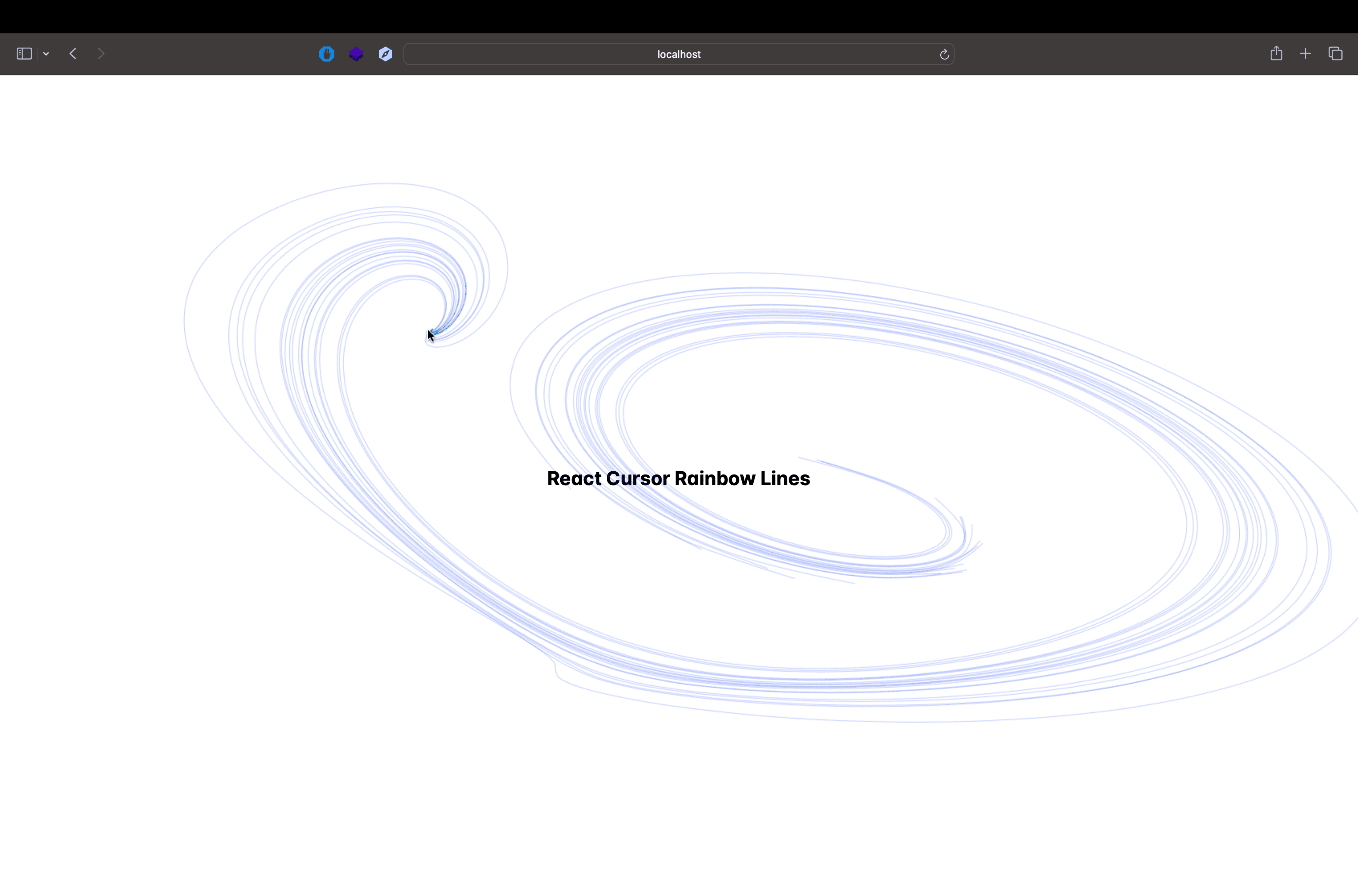Click the blue hand ad-blocker extension icon

[326, 54]
